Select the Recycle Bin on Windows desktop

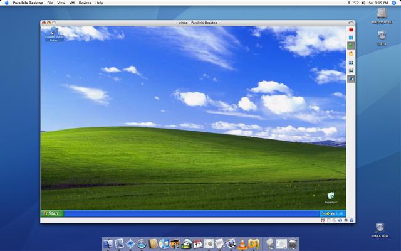(x=331, y=198)
